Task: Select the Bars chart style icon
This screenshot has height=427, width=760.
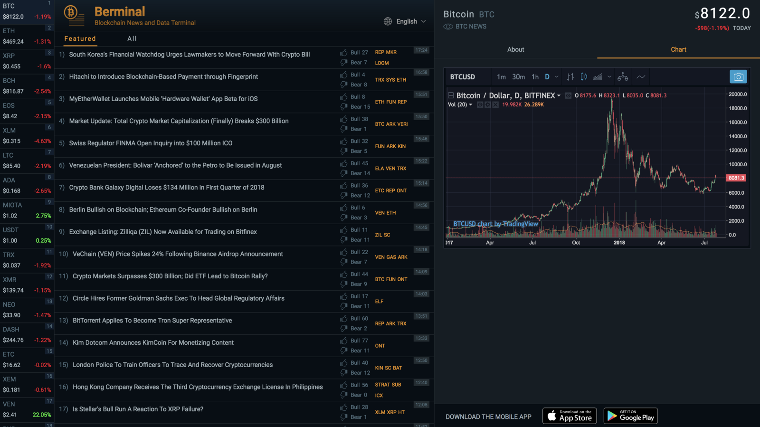Action: point(570,77)
